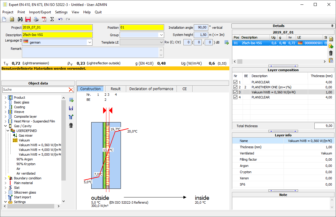This screenshot has width=336, height=217.
Task: Open the Import/Export menu
Action: pos(40,12)
